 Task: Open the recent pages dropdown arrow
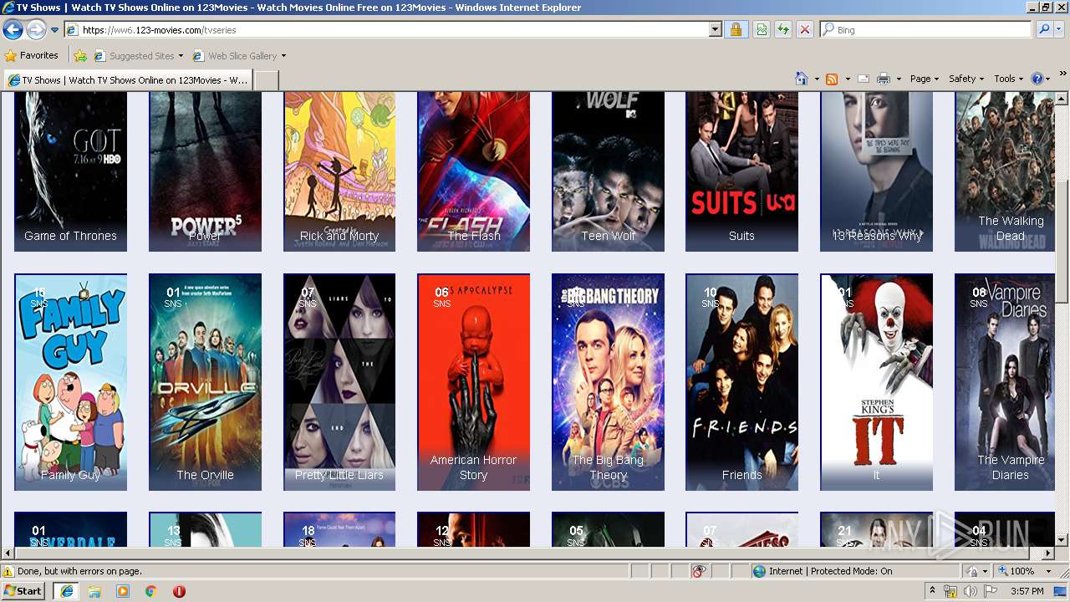click(x=55, y=30)
